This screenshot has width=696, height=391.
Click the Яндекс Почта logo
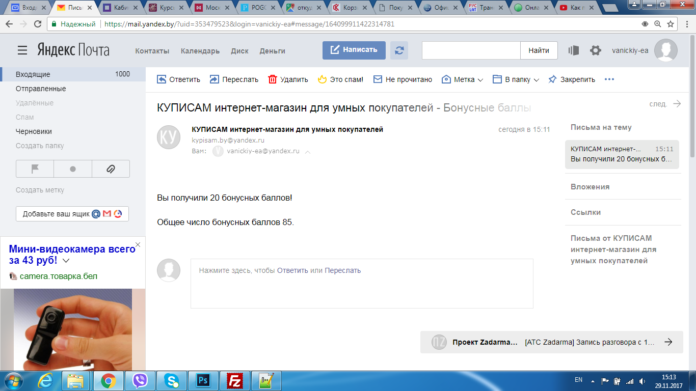[73, 50]
